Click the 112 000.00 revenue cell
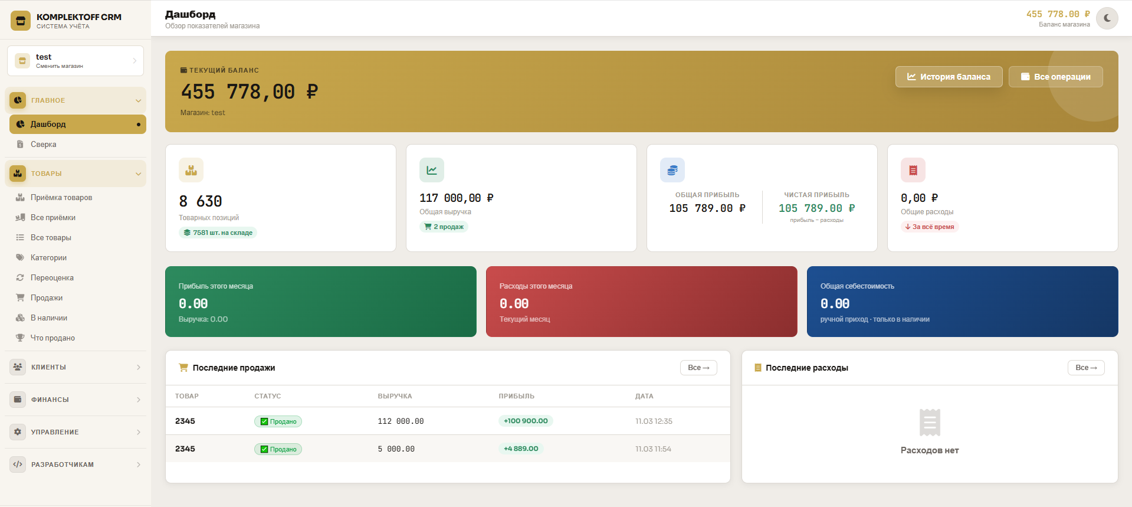Image resolution: width=1132 pixels, height=507 pixels. (x=401, y=421)
